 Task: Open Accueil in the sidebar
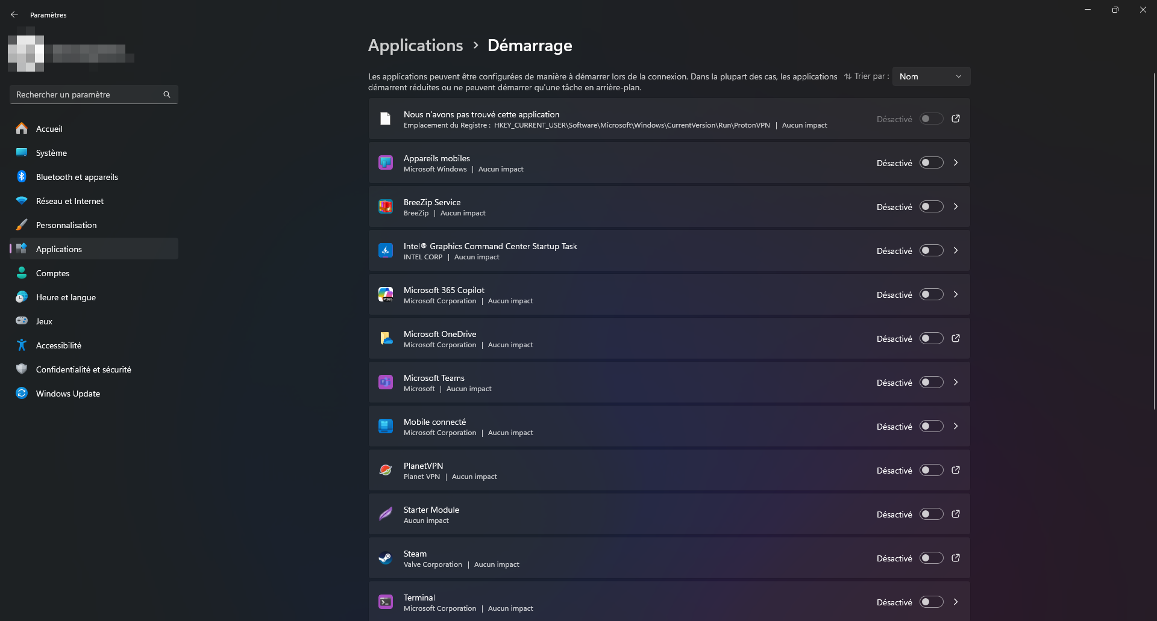(x=94, y=129)
